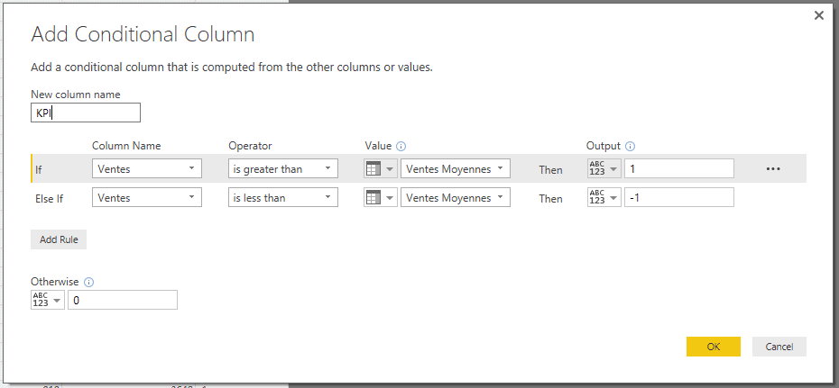Open value type selector in If row
Screen dimensions: 839x388
[x=380, y=168]
